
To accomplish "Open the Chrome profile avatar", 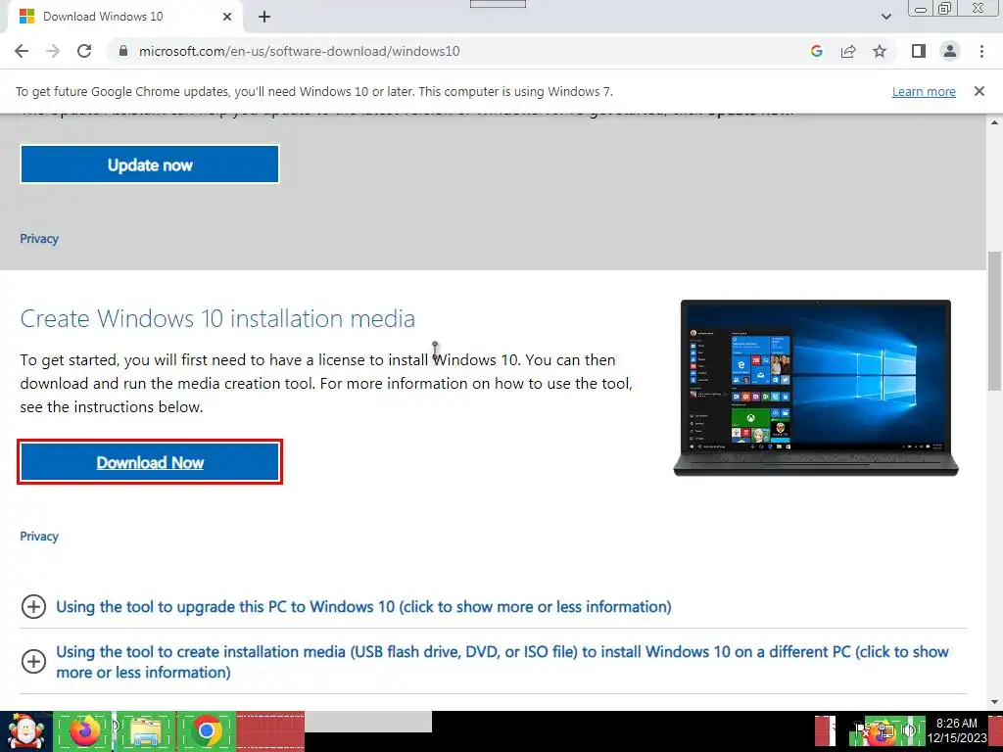I will pos(950,51).
